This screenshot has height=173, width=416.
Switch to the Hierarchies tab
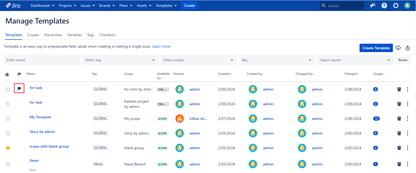(x=53, y=35)
